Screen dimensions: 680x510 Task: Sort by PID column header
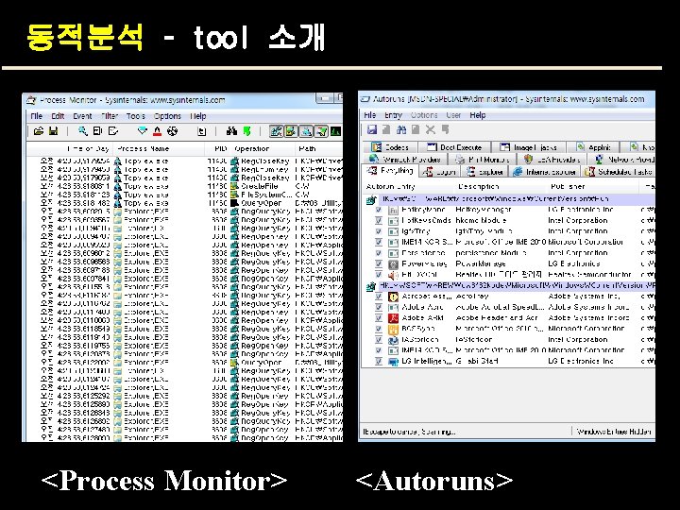[218, 149]
